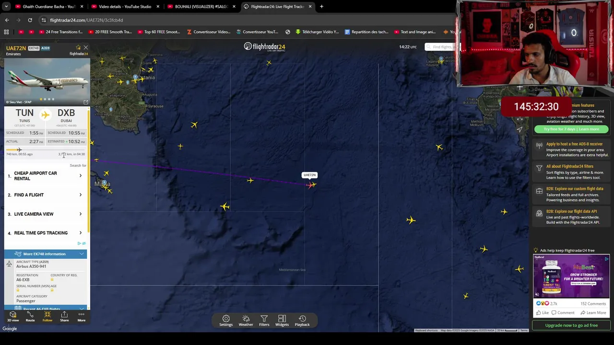The height and width of the screenshot is (345, 614).
Task: Click the custom flight data briefcase icon
Action: click(539, 191)
